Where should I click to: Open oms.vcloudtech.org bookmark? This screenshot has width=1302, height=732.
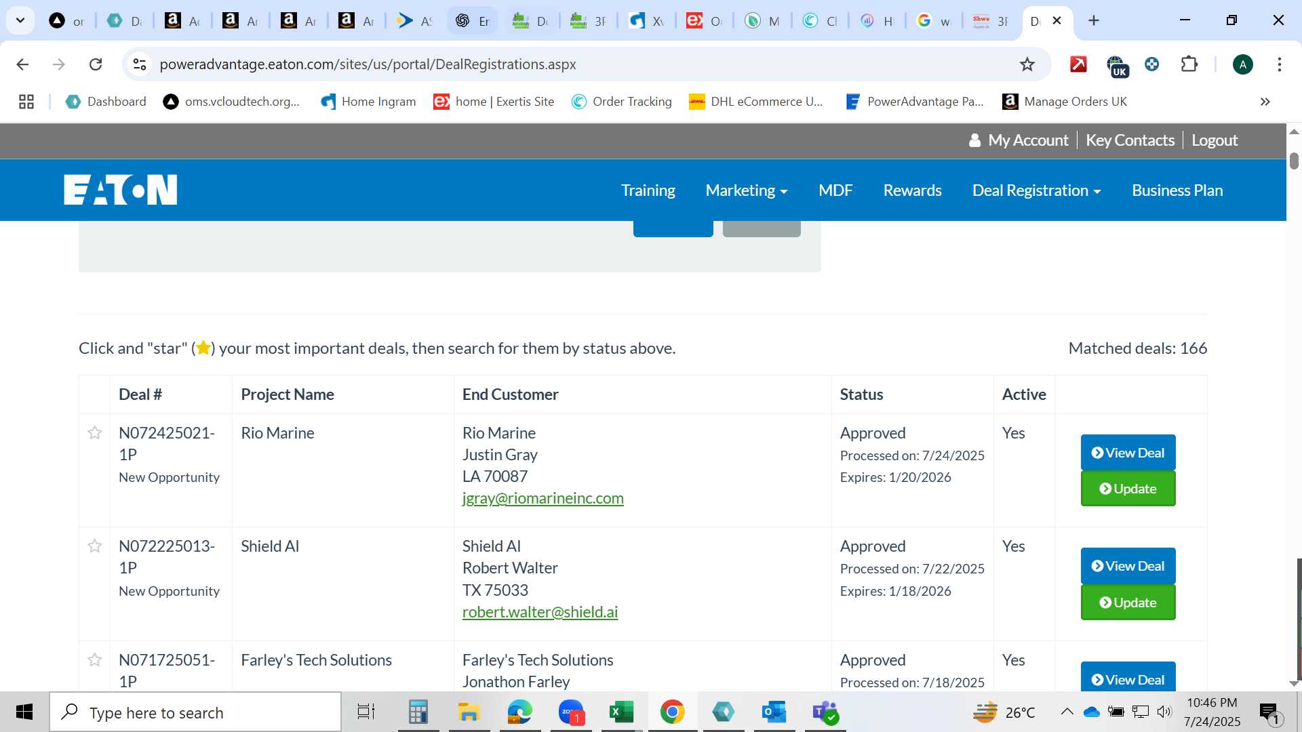232,102
